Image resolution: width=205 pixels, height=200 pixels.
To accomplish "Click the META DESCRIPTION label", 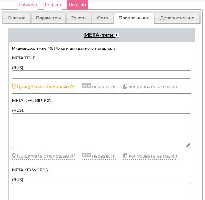I will [x=32, y=101].
